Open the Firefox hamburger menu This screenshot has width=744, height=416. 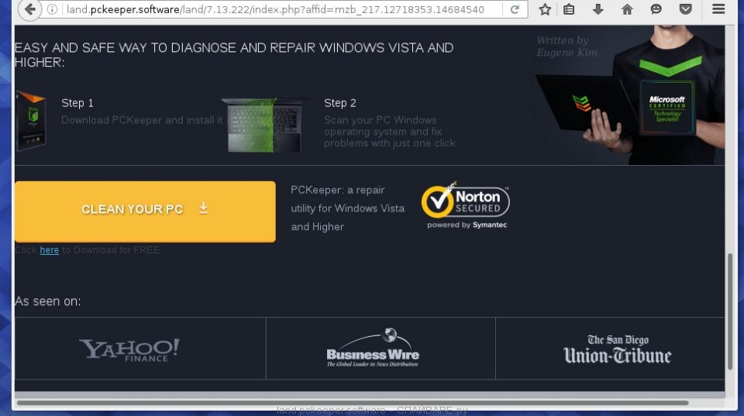click(719, 10)
